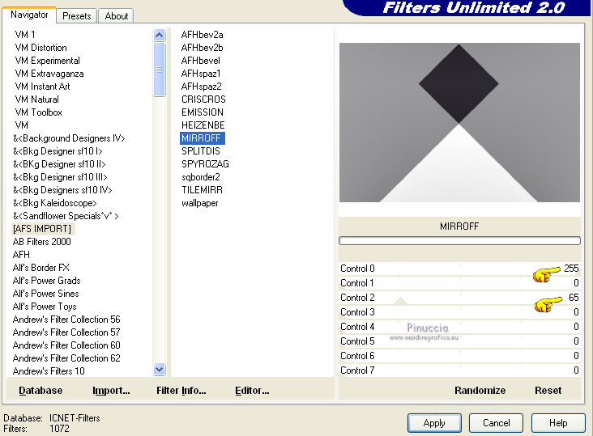Select the SPYROZAG filter
Screen dimensions: 593x436
click(205, 164)
